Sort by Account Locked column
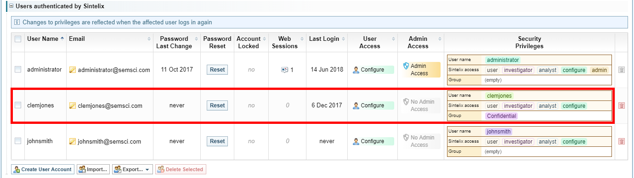 point(251,42)
